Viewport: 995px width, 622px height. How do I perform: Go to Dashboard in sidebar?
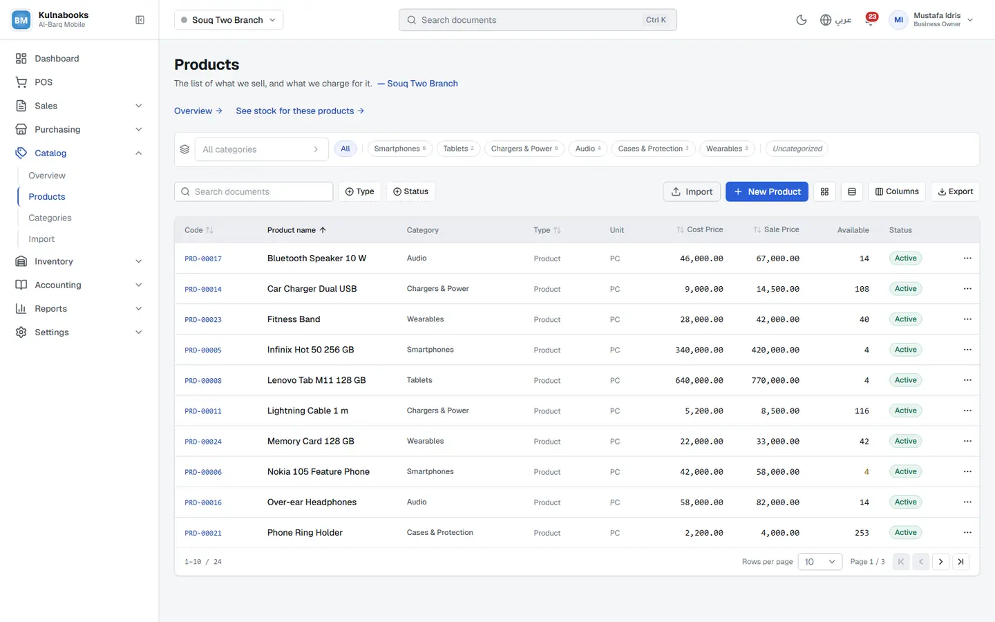point(79,59)
